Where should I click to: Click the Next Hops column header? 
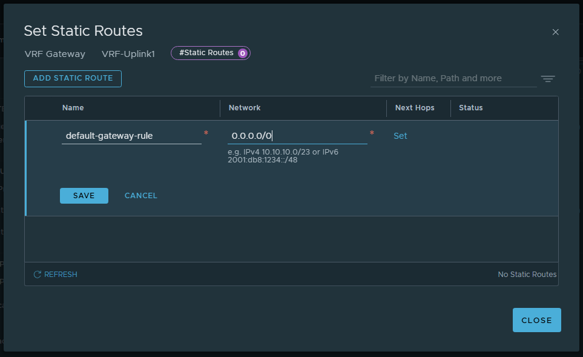pyautogui.click(x=415, y=107)
